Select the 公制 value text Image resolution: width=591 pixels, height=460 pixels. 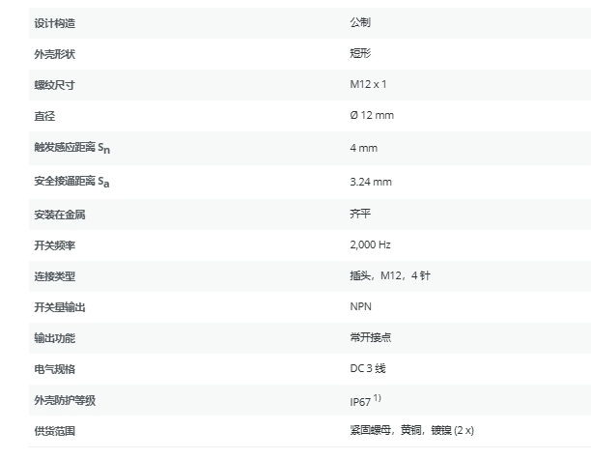point(360,21)
